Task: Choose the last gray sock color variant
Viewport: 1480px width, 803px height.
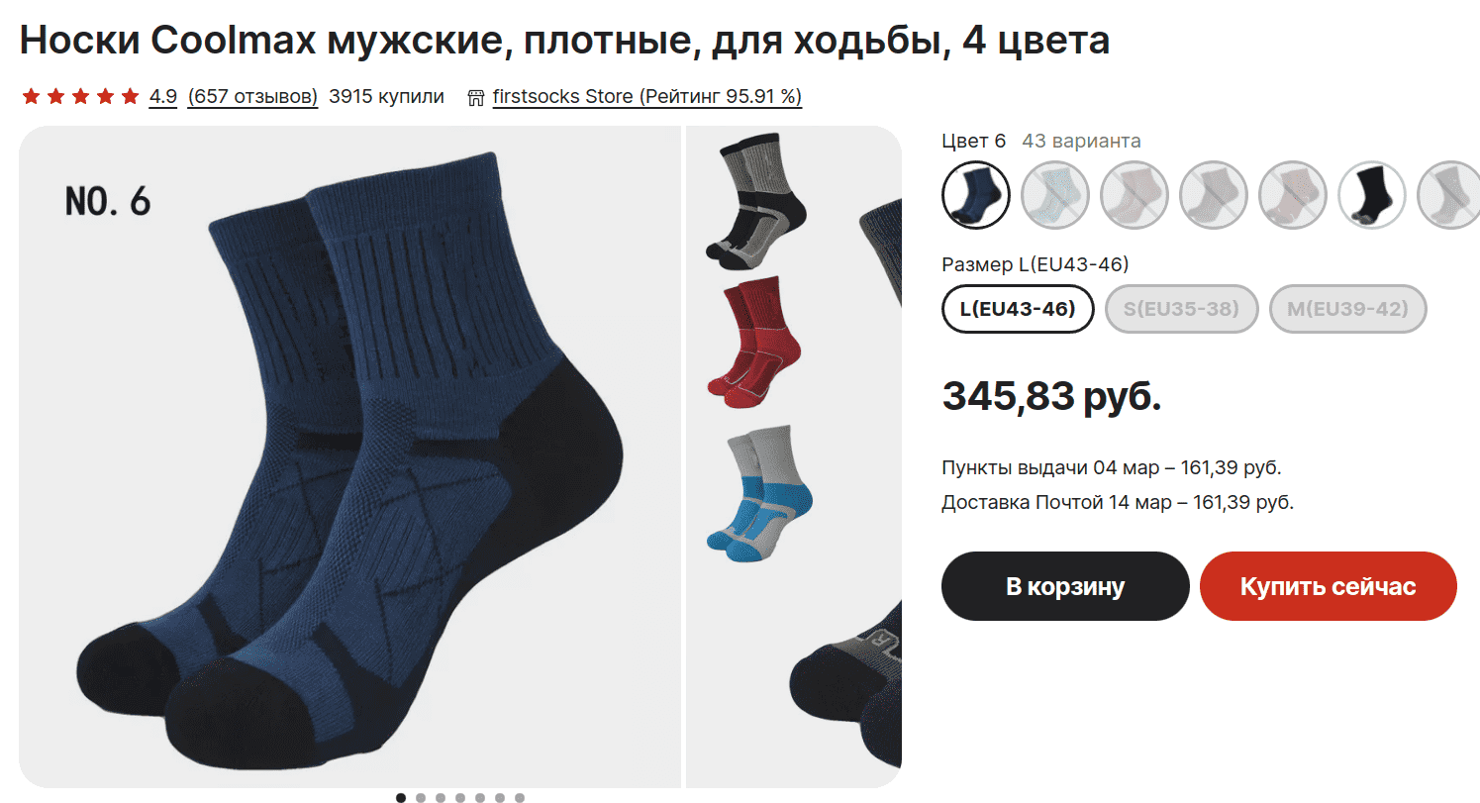Action: point(1447,195)
